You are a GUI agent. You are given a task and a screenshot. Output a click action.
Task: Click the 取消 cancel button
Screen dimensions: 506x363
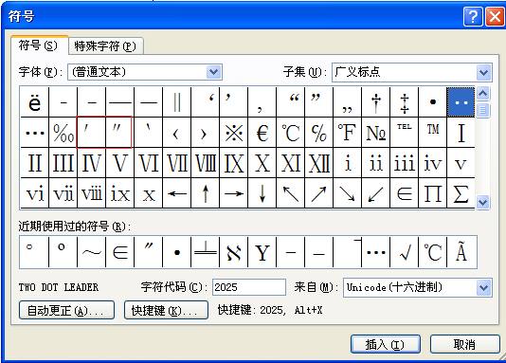465,344
